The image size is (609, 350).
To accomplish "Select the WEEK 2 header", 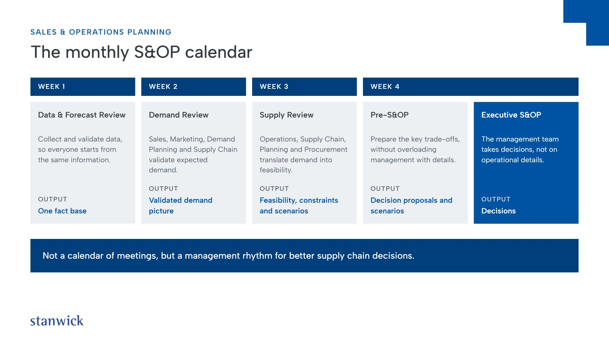I will point(194,87).
